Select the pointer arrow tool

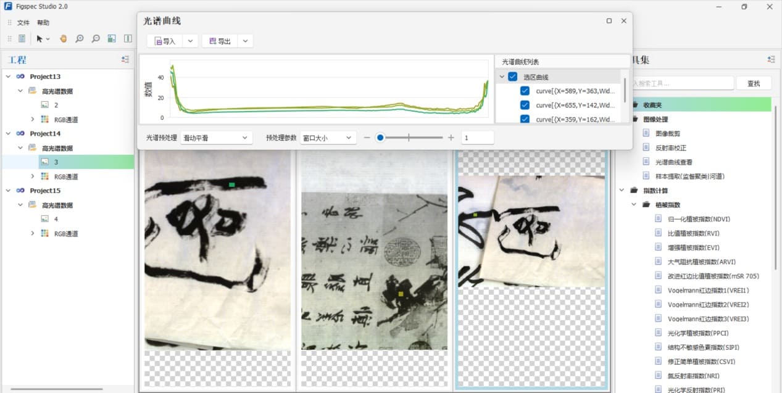(x=40, y=38)
